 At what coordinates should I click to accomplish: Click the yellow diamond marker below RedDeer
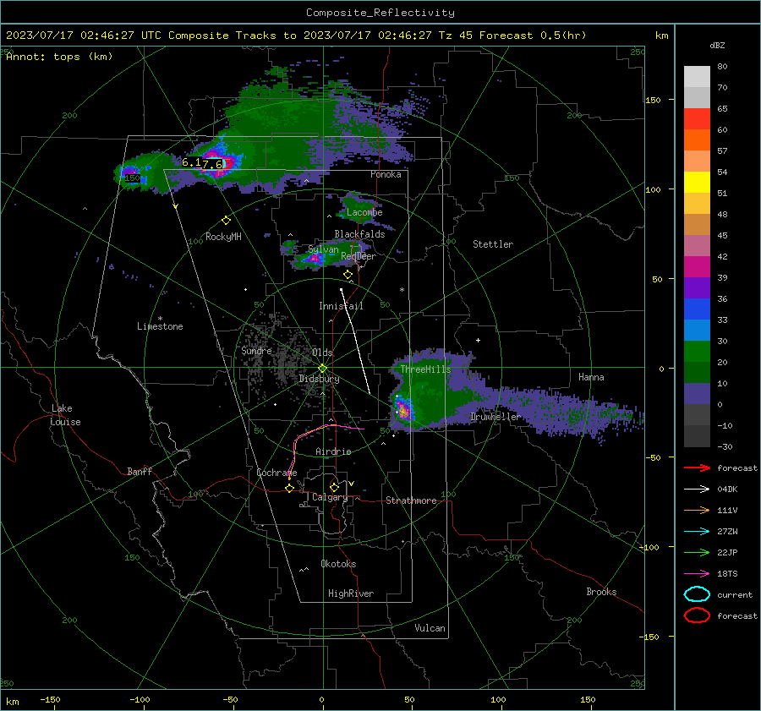348,275
